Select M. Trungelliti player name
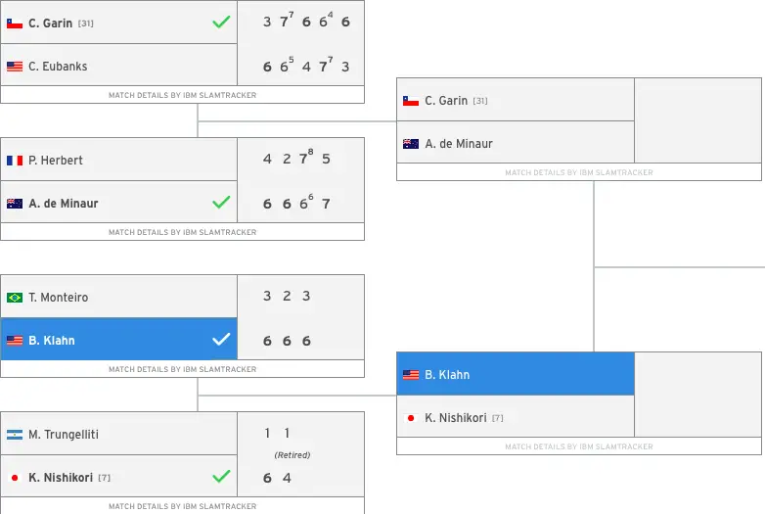The width and height of the screenshot is (765, 514). pyautogui.click(x=64, y=435)
